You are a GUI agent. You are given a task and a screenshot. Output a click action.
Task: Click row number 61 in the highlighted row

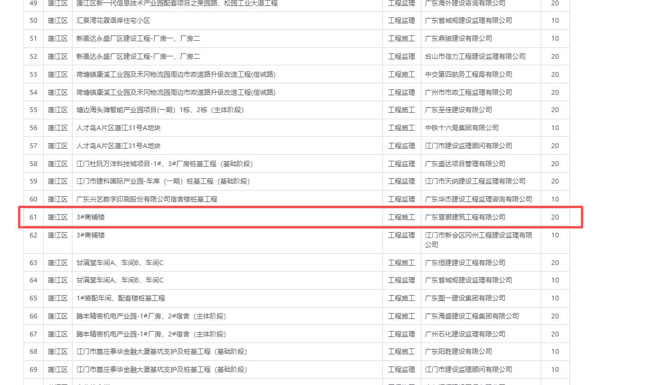[x=34, y=217]
